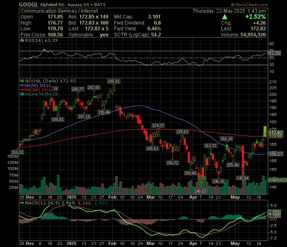Image resolution: width=287 pixels, height=247 pixels.
Task: Click the yellow highlighted latest candlestick
Action: (x=265, y=131)
